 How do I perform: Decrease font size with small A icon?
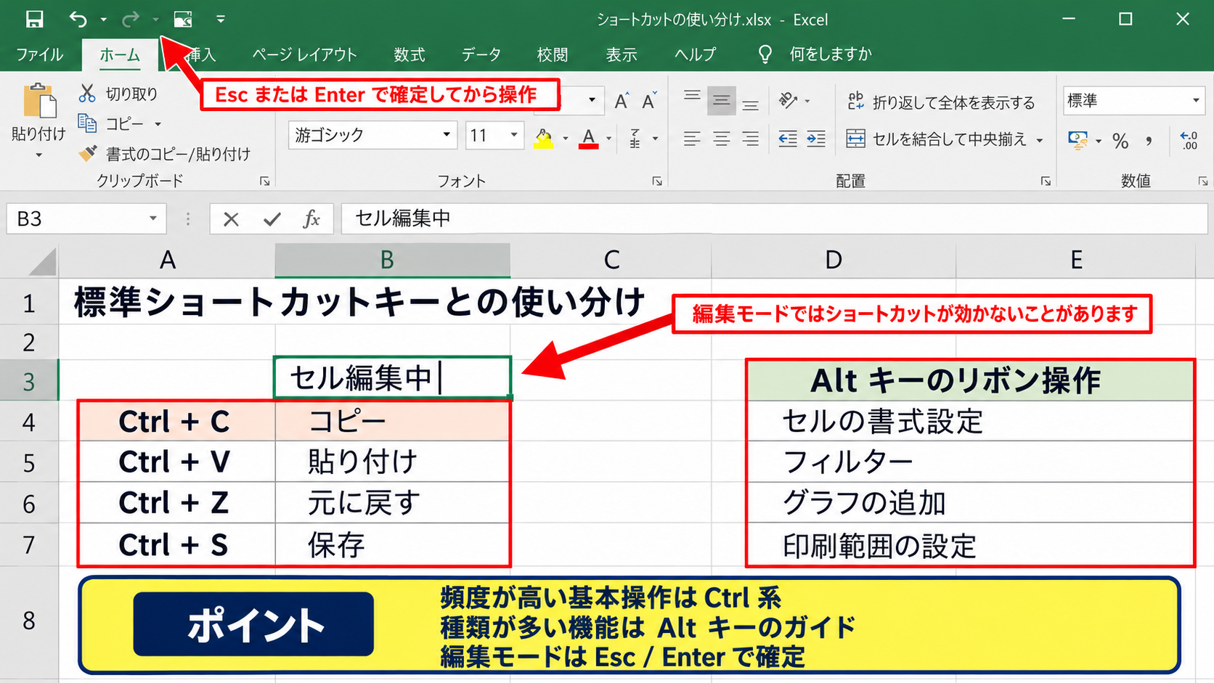[649, 101]
